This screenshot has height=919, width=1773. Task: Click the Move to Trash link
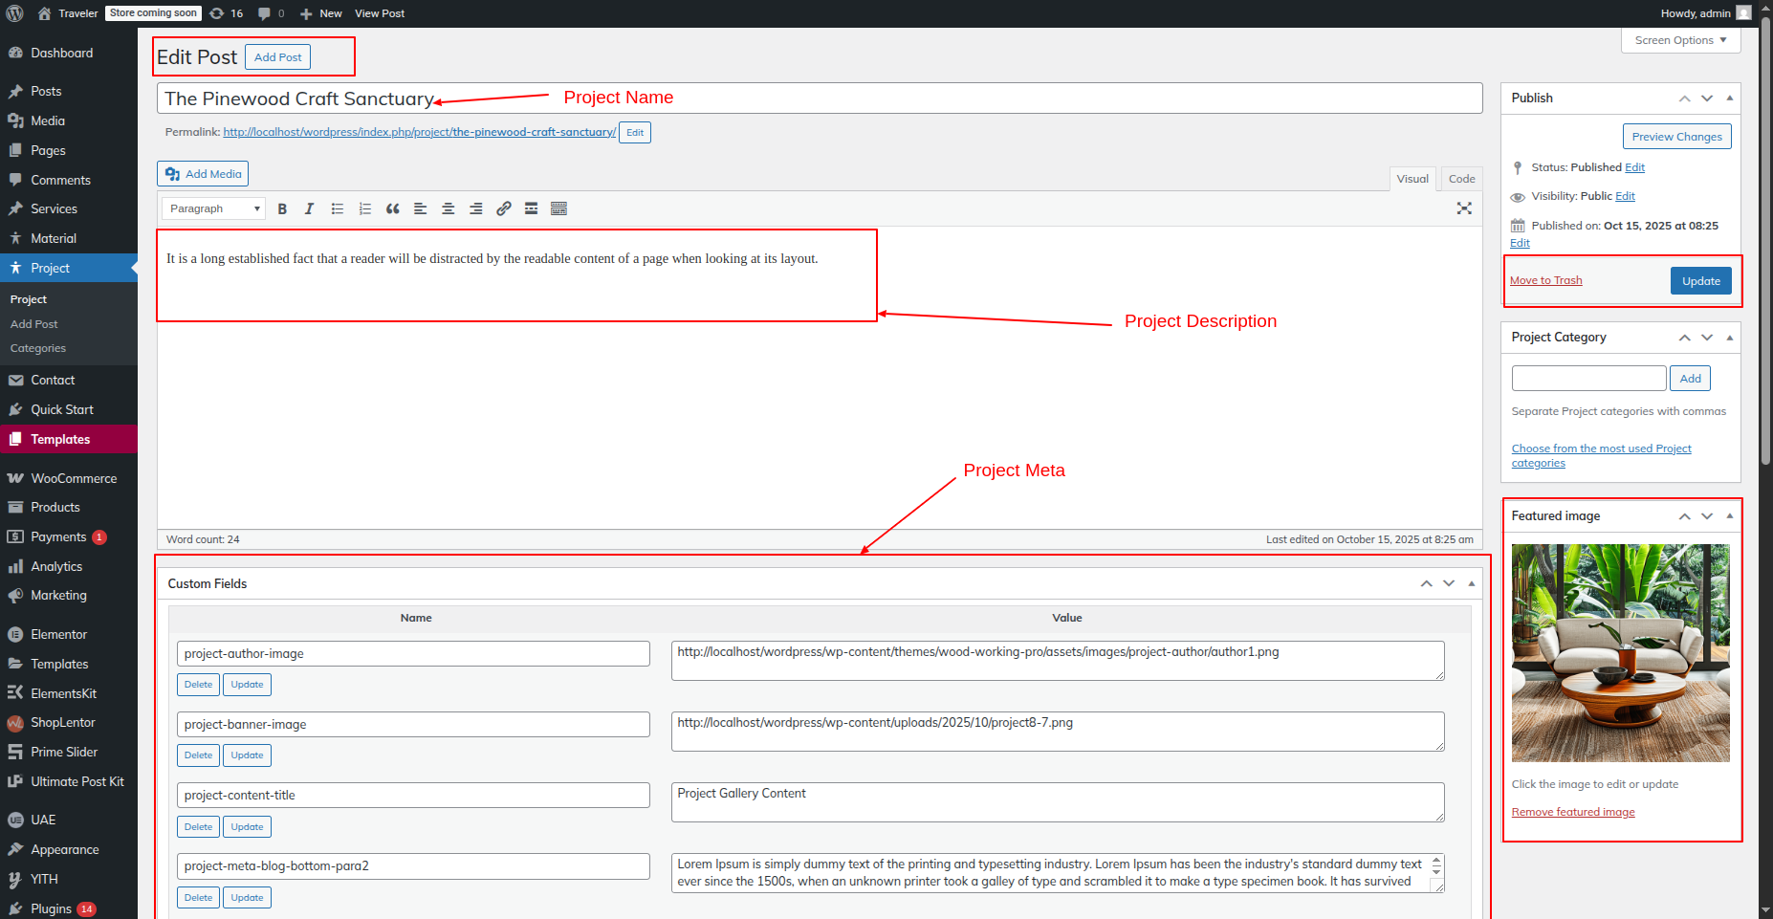[1545, 280]
